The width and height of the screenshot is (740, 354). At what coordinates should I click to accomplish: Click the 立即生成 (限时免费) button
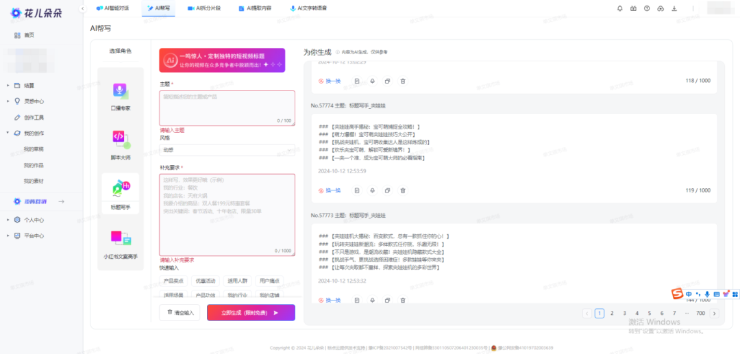click(x=251, y=312)
